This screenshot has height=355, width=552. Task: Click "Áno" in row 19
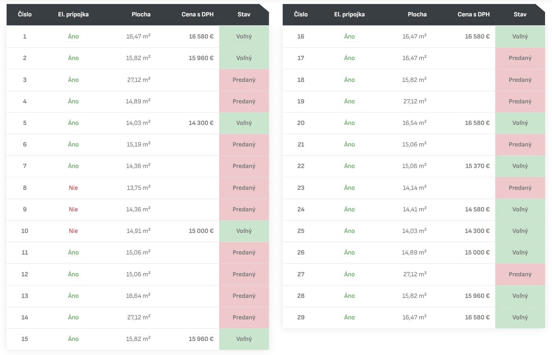(349, 101)
